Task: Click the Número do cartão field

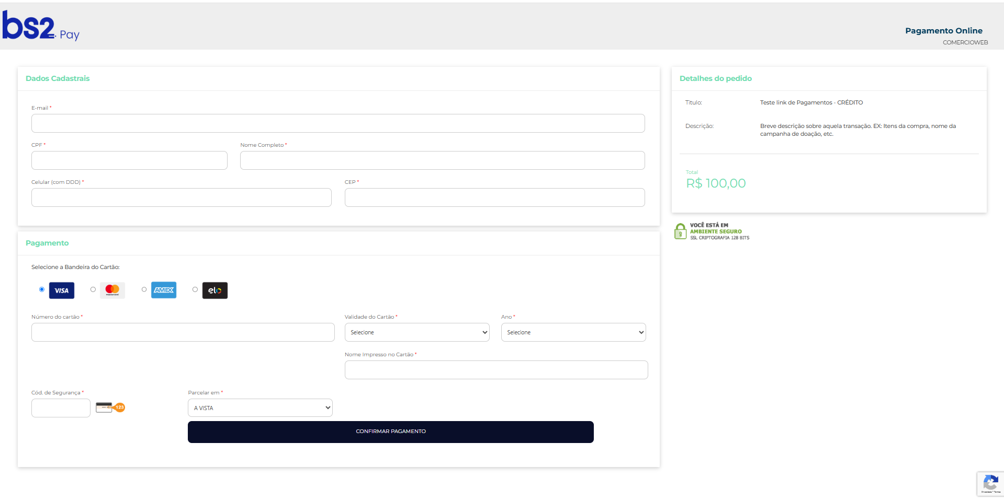Action: [183, 332]
